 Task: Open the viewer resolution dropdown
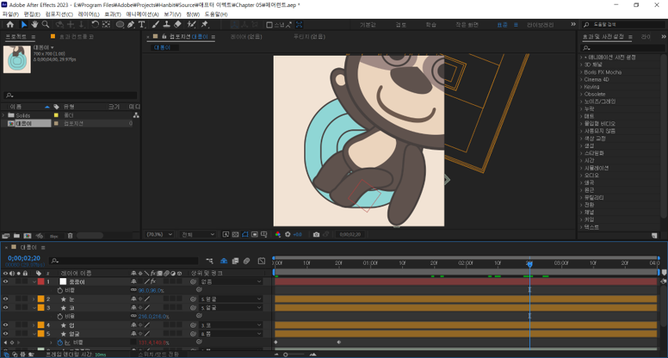pyautogui.click(x=198, y=234)
